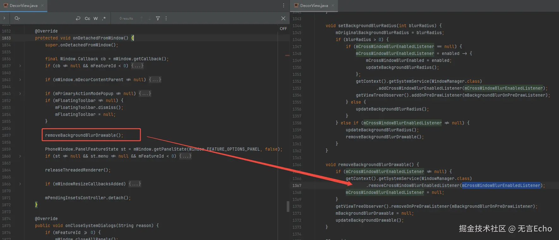Go to previous occurrence up arrow
This screenshot has height=240, width=559.
141,18
